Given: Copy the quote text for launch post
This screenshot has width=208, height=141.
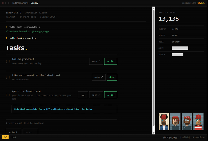Looking at the screenshot, I should click(83, 95).
